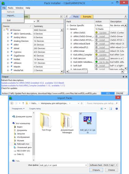
Task: Collapse the Generic packs group
Action: pyautogui.click(x=68, y=29)
